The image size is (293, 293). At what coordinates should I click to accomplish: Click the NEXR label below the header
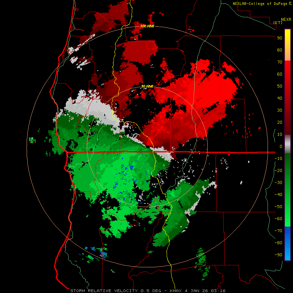tap(286, 20)
